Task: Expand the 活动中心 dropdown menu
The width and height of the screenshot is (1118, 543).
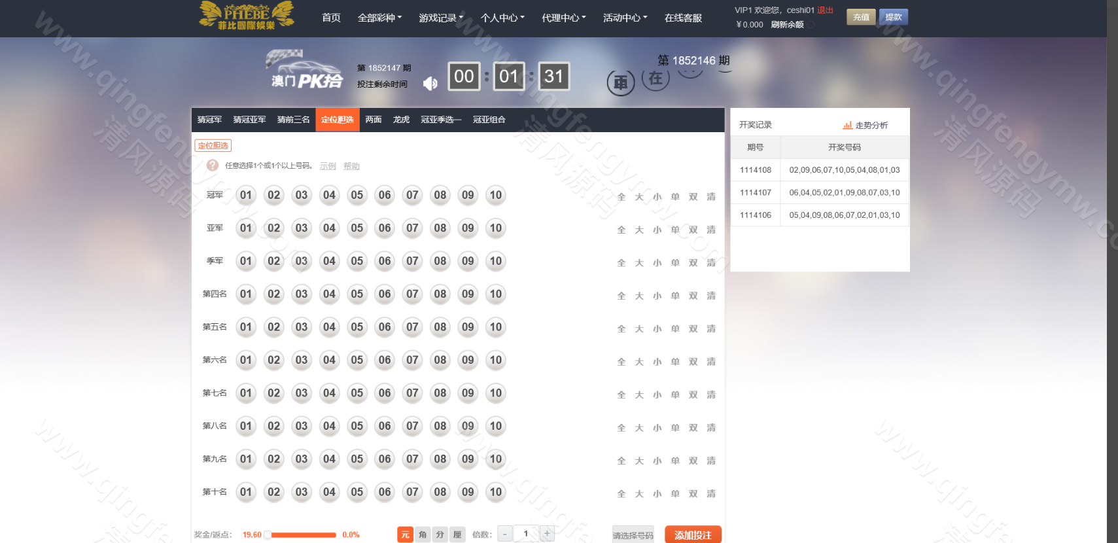Action: [x=625, y=18]
